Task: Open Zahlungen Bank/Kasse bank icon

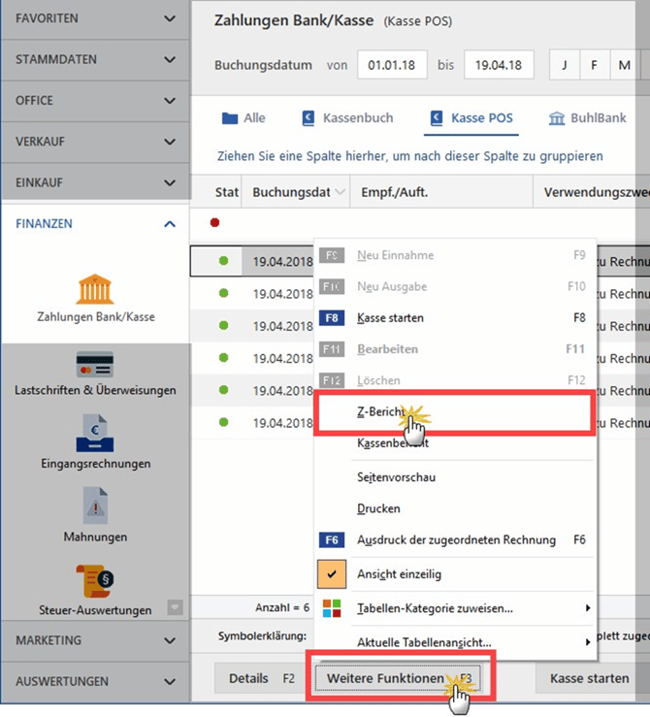Action: [x=95, y=288]
